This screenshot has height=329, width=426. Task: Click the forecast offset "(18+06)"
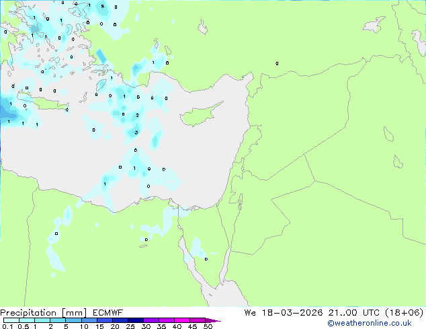(x=404, y=313)
